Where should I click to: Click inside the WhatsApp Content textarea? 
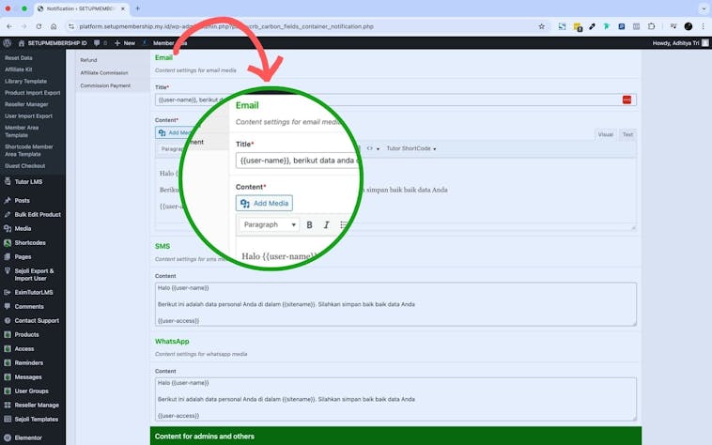click(x=395, y=398)
